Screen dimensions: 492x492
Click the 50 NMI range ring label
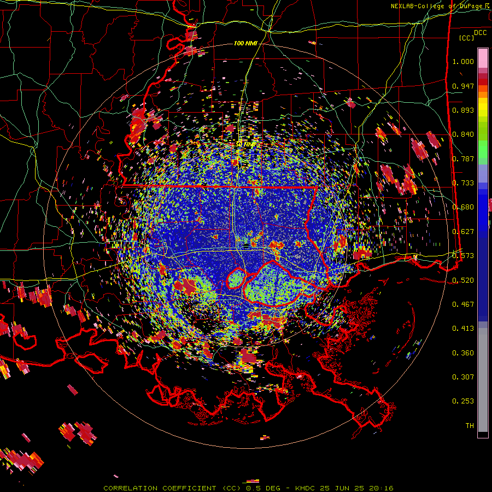[245, 144]
